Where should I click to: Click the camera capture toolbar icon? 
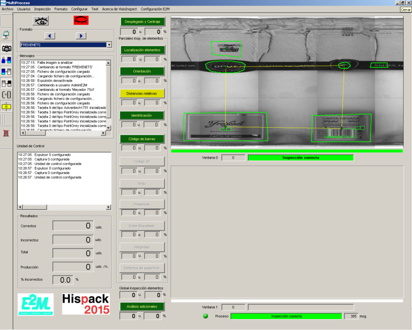point(6,48)
